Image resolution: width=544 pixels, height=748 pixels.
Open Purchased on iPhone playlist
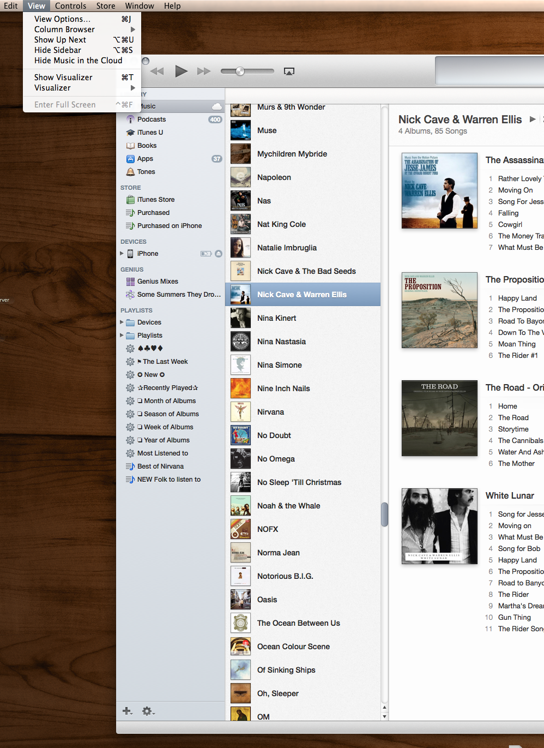[x=171, y=226]
